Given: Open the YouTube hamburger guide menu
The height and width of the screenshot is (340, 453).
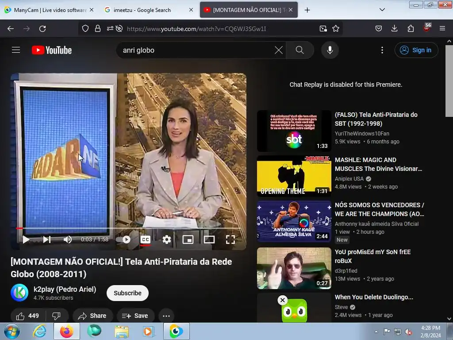Looking at the screenshot, I should click(x=16, y=50).
